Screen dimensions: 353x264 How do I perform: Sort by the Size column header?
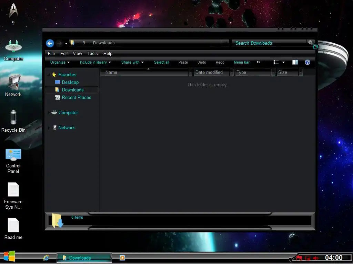click(288, 72)
